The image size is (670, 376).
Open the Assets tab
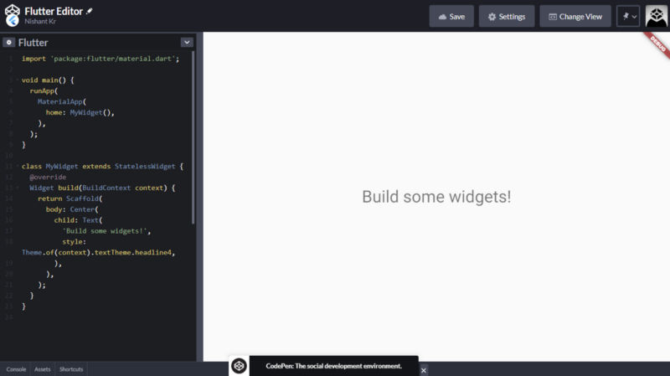(43, 369)
